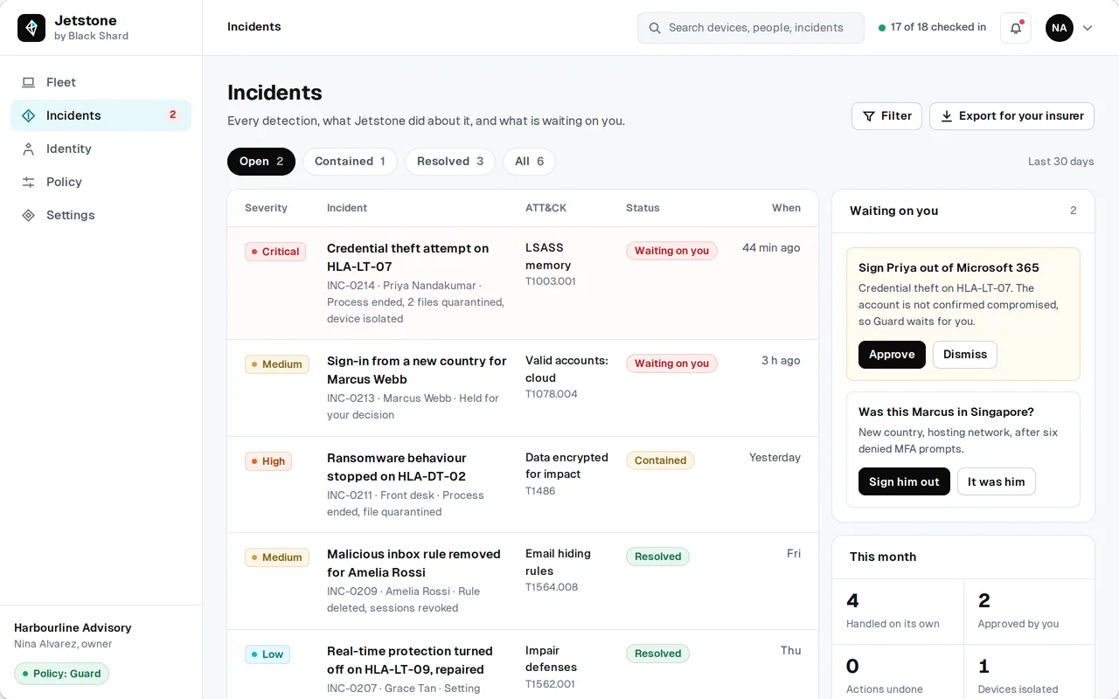Click the Low severity badge
This screenshot has height=699, width=1119.
click(x=268, y=654)
